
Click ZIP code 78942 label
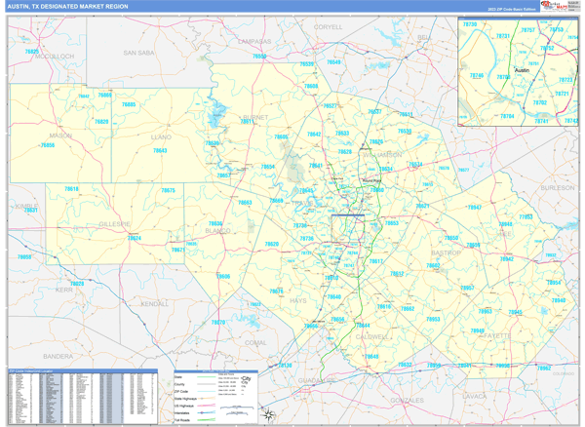point(507,258)
